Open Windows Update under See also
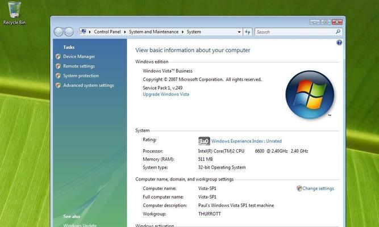This screenshot has height=227, width=379. 80,225
